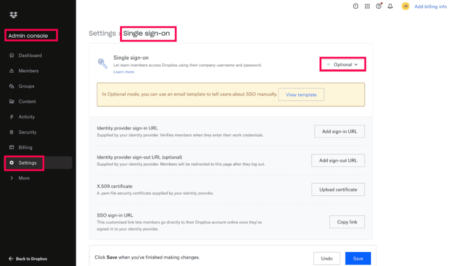Click the Dashboard home icon
The image size is (455, 266).
(11, 55)
